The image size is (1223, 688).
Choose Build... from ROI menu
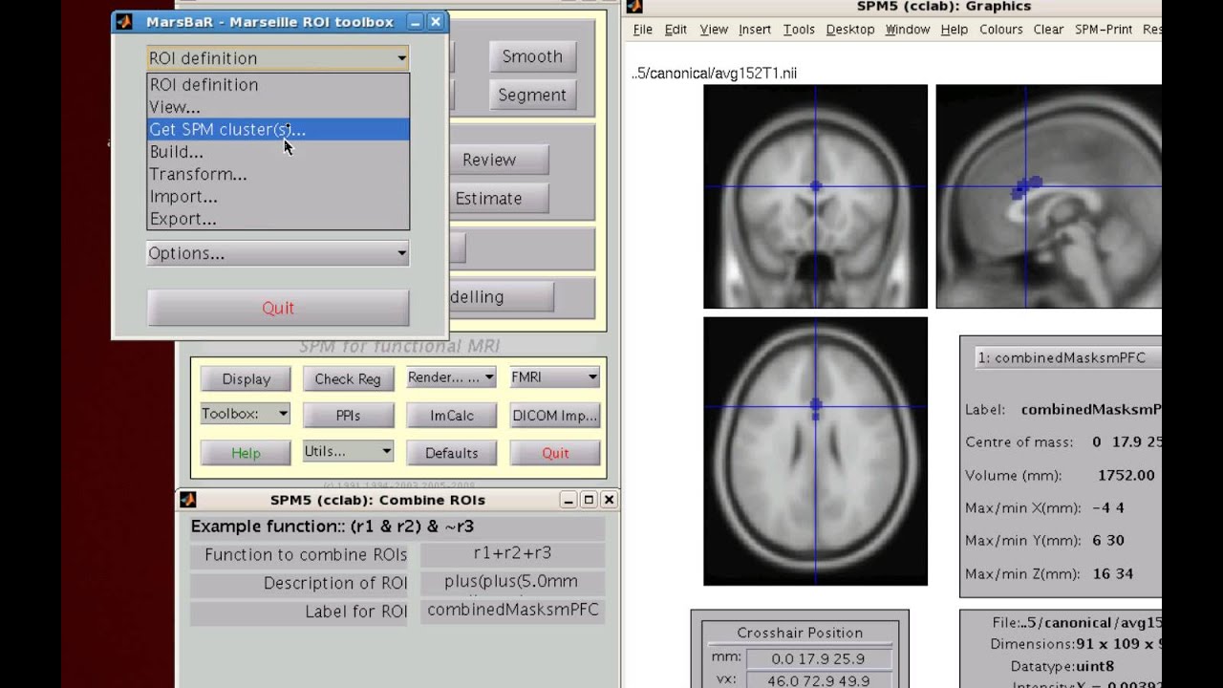tap(278, 152)
